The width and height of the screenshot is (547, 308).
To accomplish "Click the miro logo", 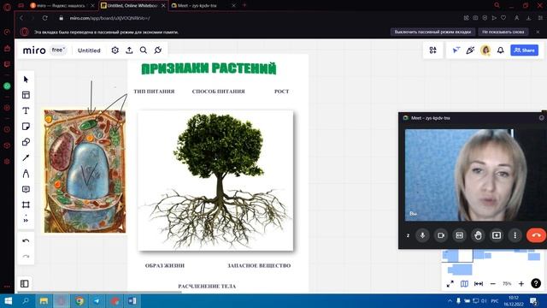I will point(34,50).
